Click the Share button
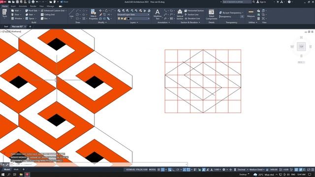 pos(64,2)
